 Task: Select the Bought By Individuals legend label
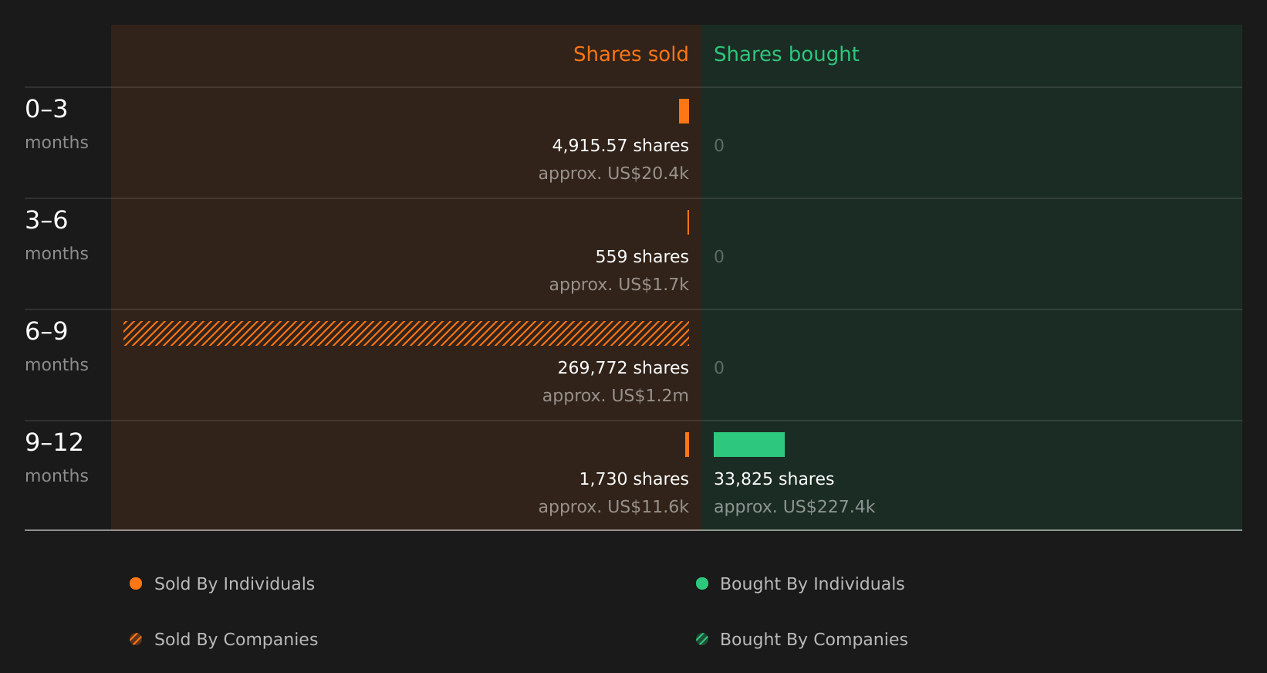[813, 584]
